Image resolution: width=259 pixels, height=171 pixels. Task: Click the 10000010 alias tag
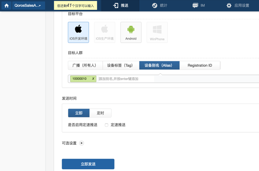pyautogui.click(x=83, y=79)
